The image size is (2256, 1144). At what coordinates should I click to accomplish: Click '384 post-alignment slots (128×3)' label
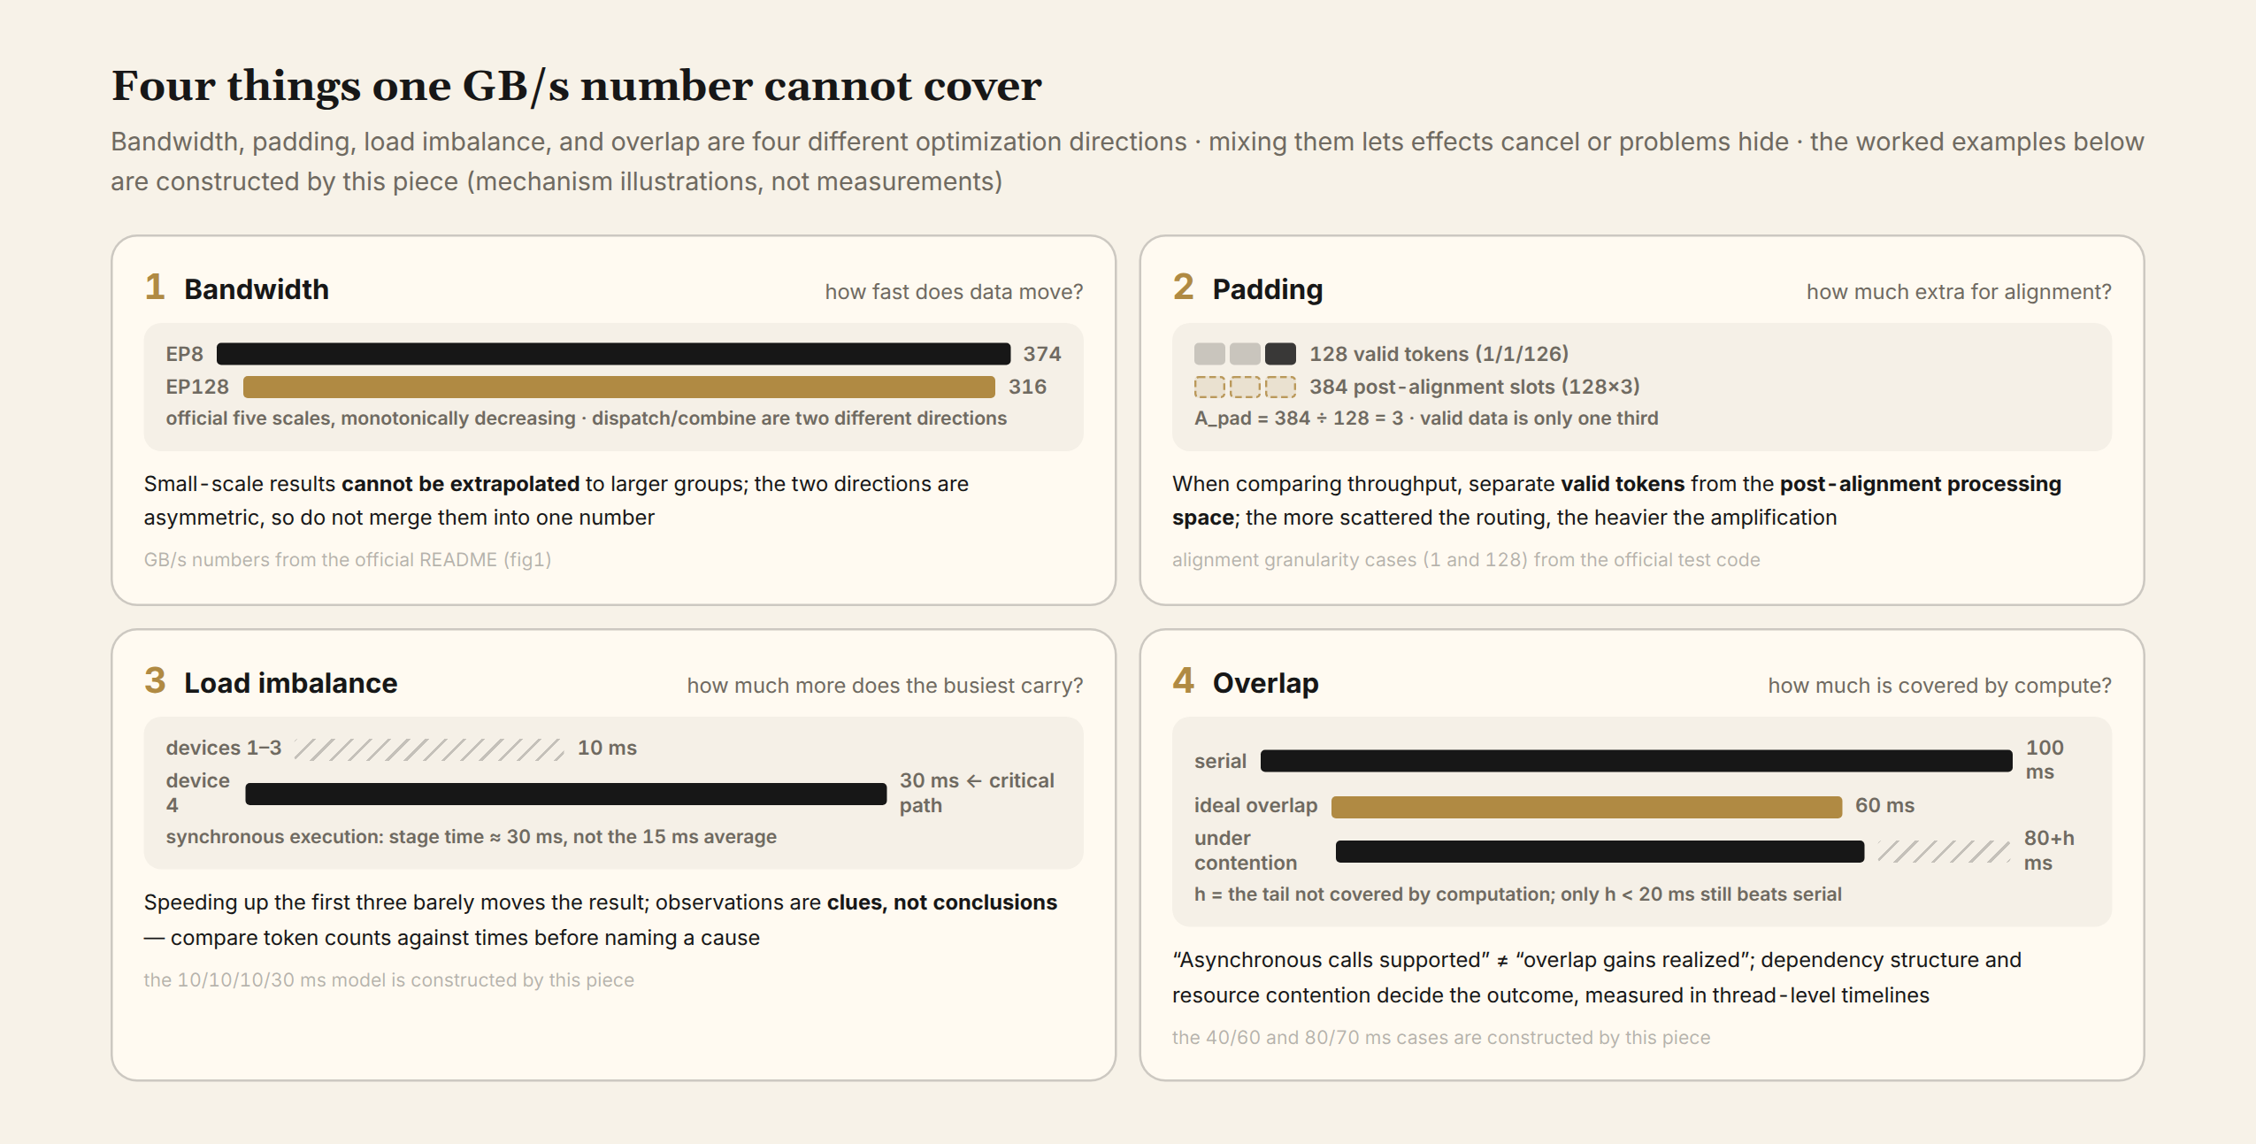(x=1475, y=387)
